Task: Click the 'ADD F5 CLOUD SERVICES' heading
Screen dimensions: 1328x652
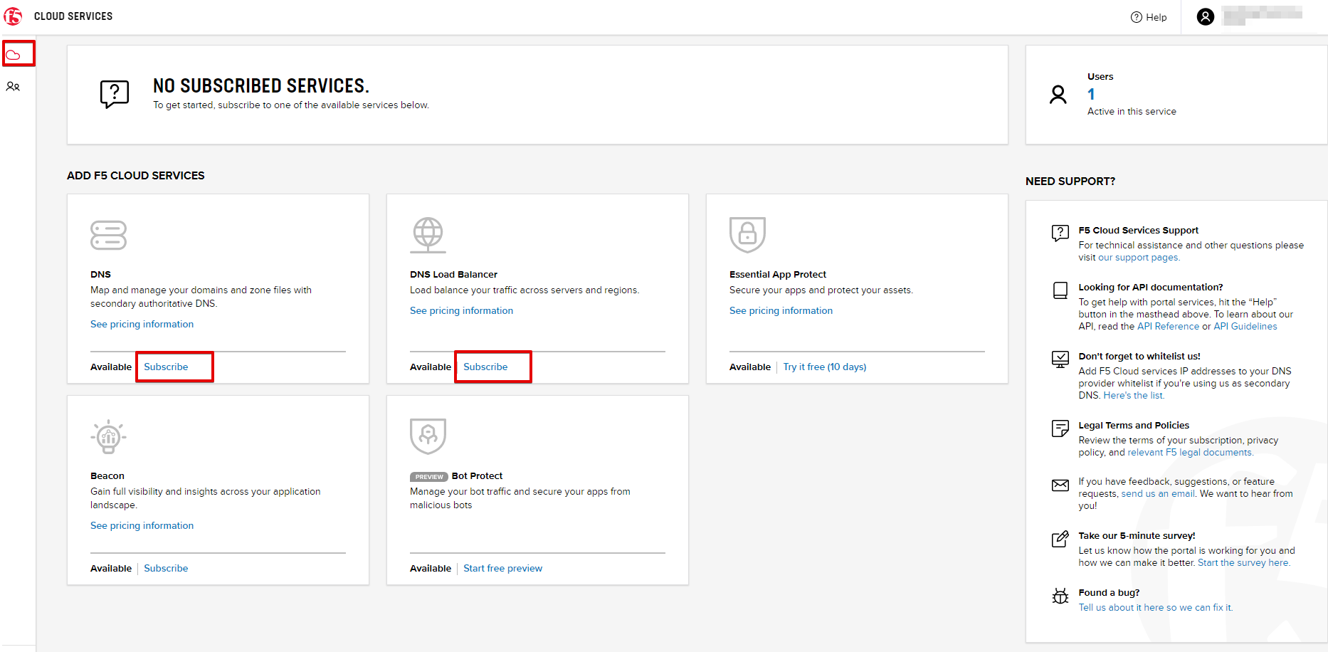Action: coord(135,175)
